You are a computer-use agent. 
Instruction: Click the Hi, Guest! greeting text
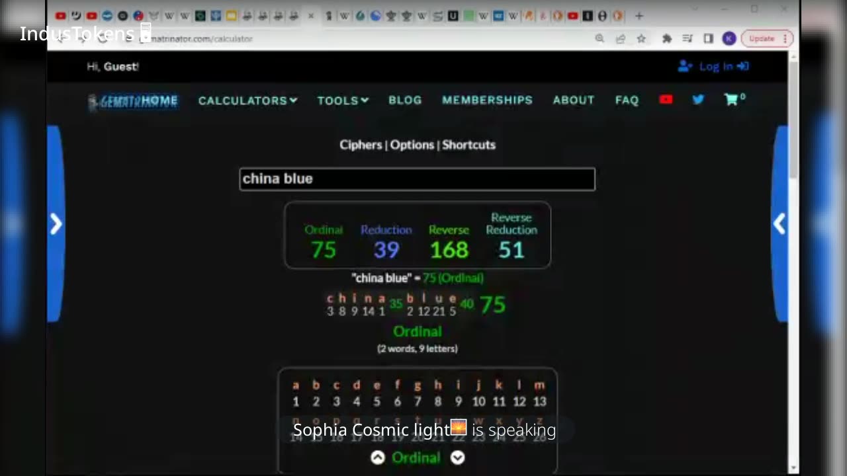coord(112,66)
